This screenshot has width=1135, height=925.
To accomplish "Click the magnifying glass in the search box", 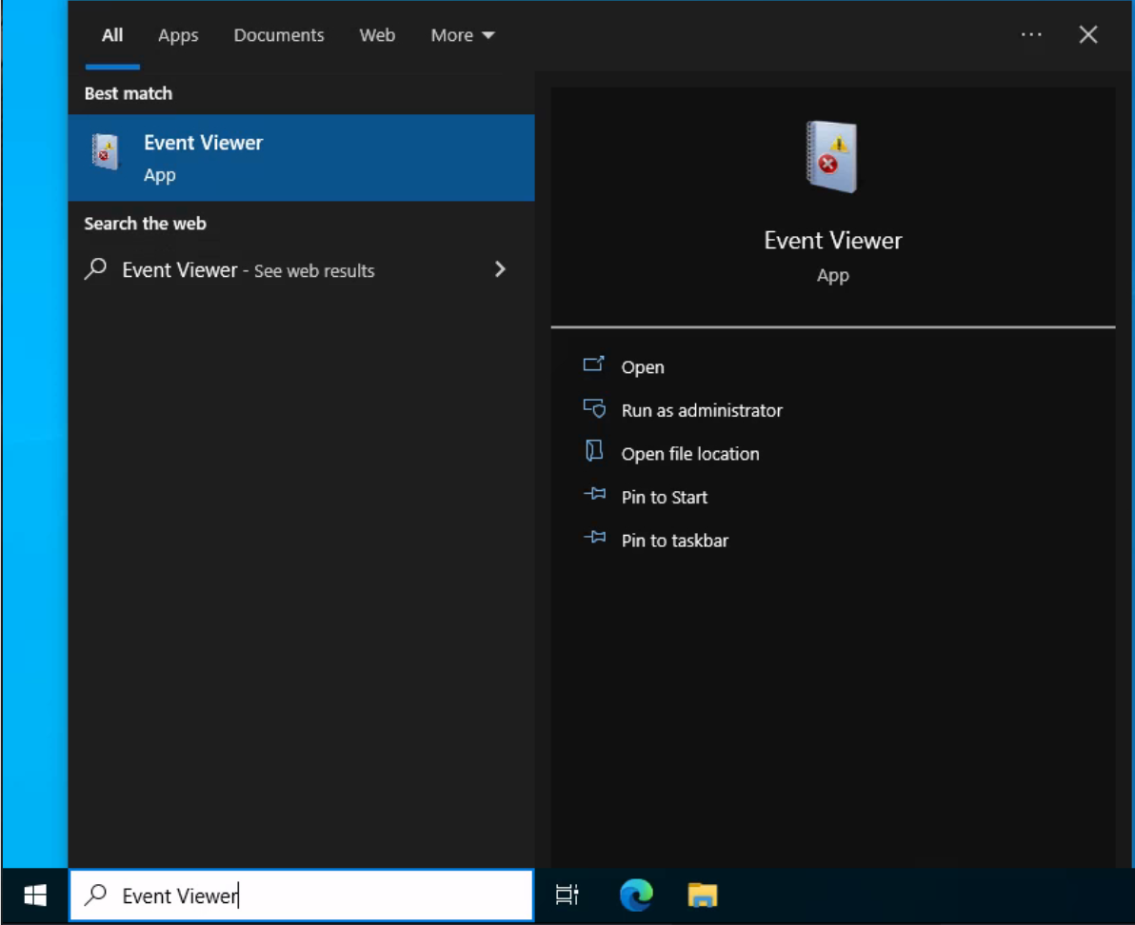I will click(94, 895).
